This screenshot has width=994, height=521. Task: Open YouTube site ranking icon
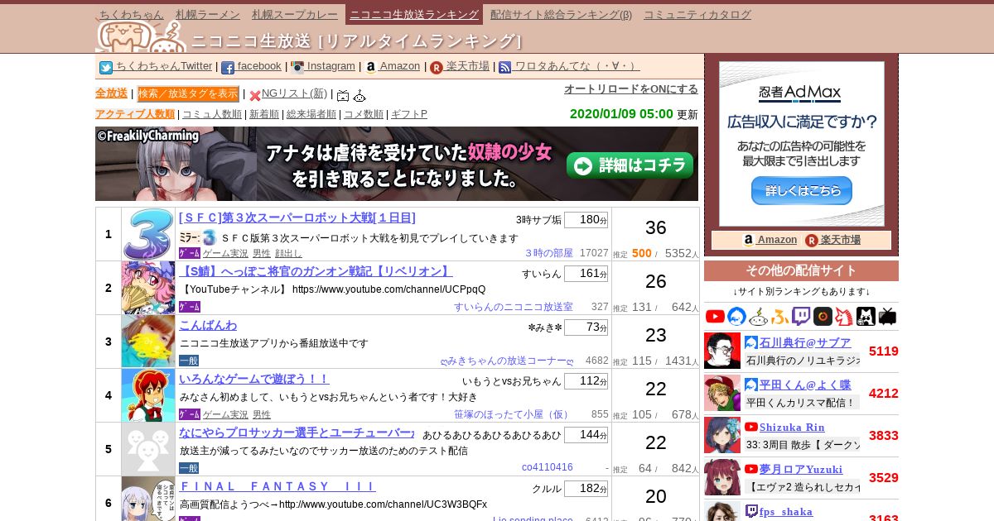(x=715, y=316)
